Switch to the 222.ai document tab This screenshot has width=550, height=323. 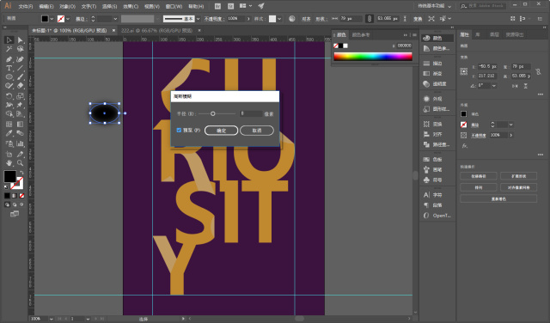tap(156, 31)
